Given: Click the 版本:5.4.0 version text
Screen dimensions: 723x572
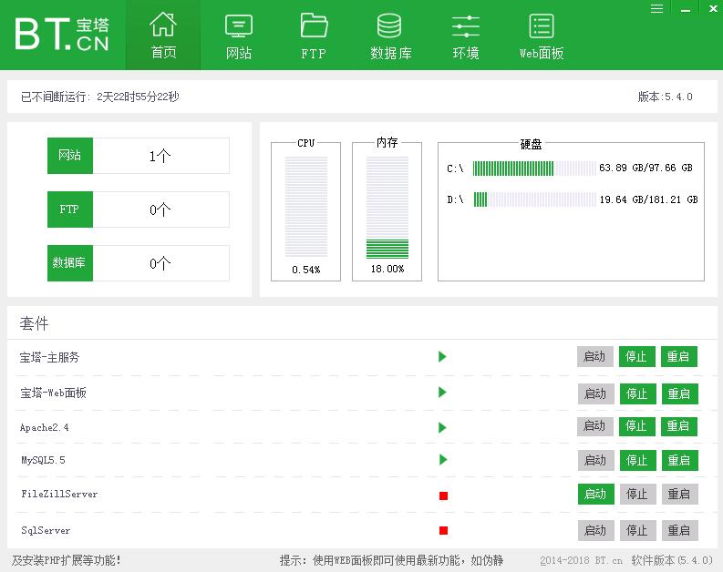Looking at the screenshot, I should pyautogui.click(x=665, y=97).
